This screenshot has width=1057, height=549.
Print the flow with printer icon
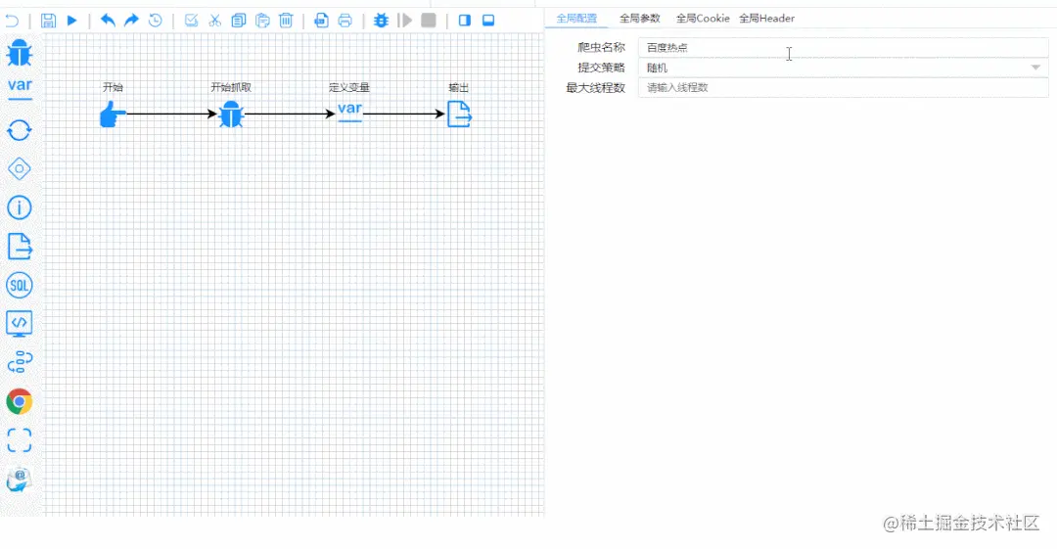345,21
